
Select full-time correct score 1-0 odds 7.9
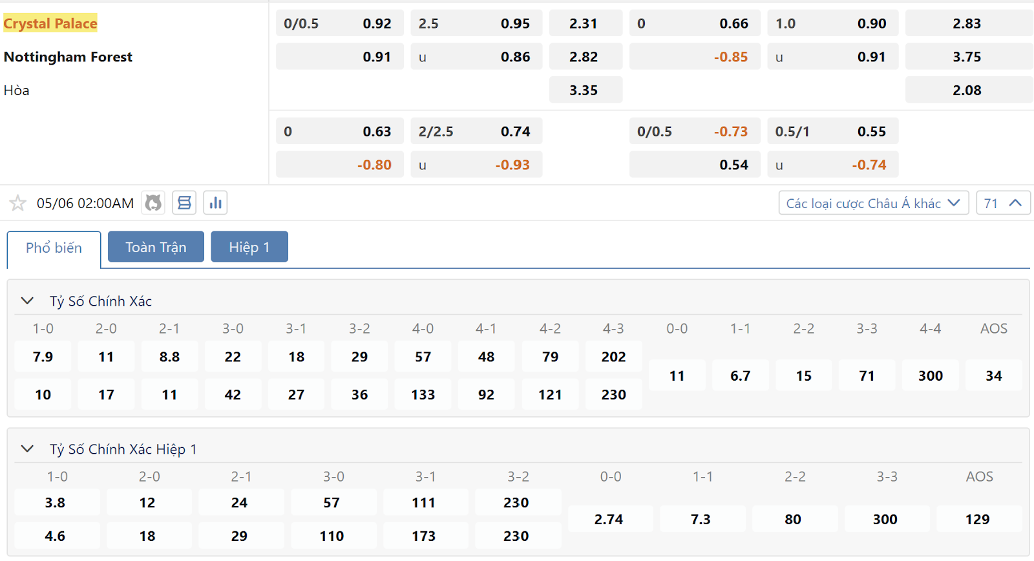(x=43, y=357)
